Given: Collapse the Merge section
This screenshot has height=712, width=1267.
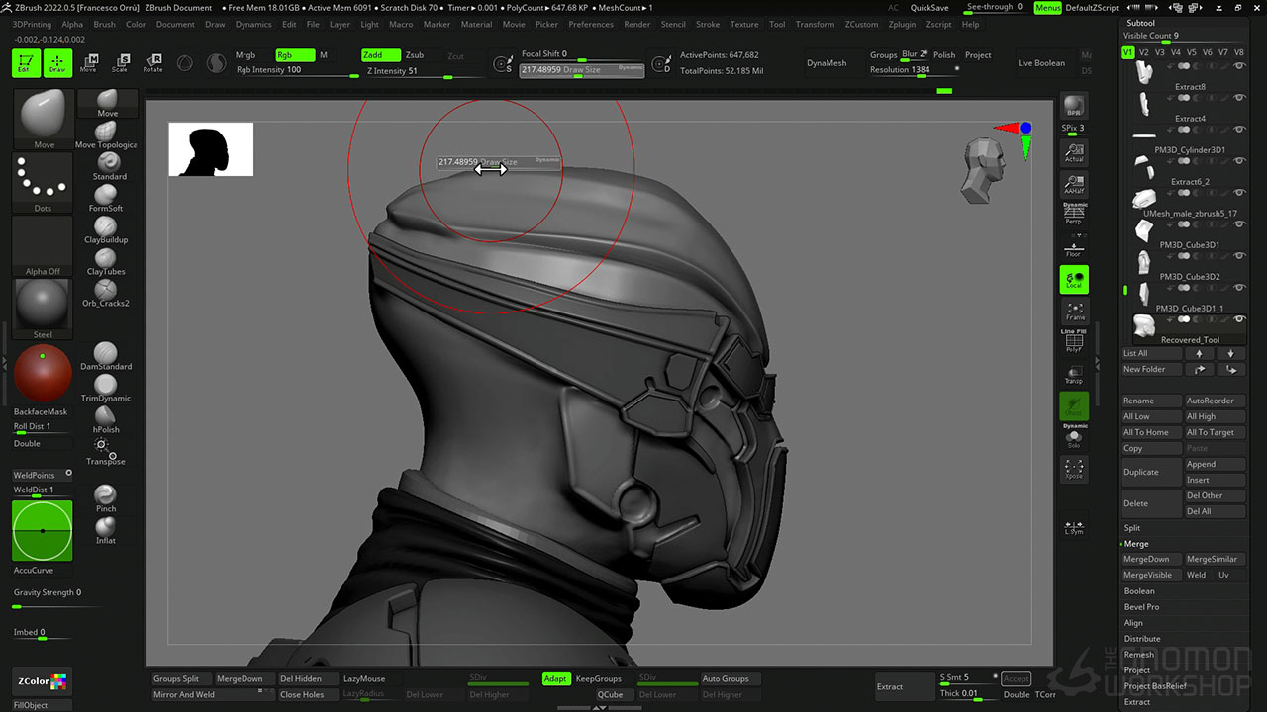Looking at the screenshot, I should tap(1136, 544).
